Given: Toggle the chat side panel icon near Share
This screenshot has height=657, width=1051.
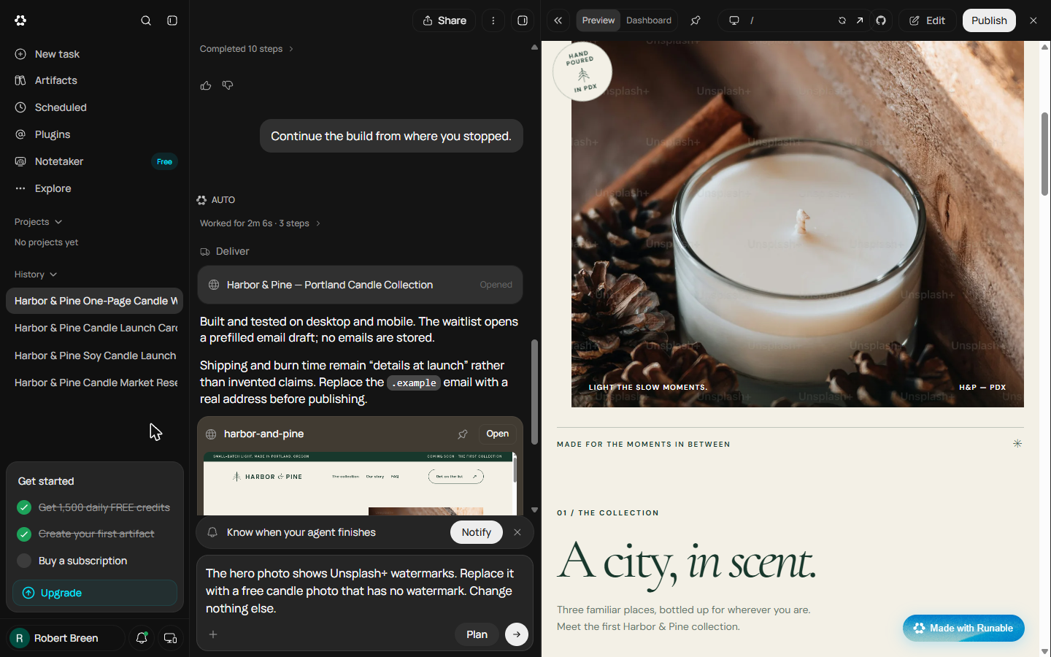Looking at the screenshot, I should pos(523,20).
